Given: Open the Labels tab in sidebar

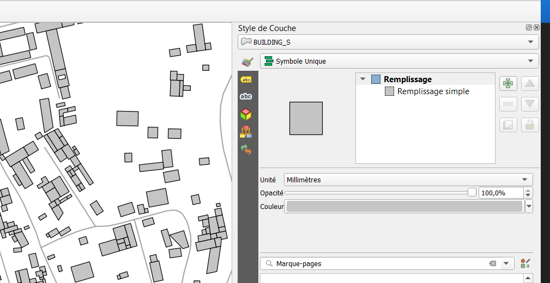Looking at the screenshot, I should point(246,79).
